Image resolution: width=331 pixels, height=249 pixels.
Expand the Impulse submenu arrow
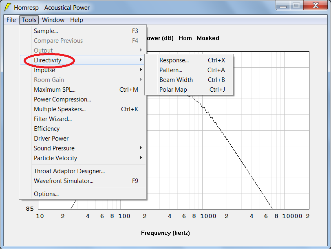[141, 70]
